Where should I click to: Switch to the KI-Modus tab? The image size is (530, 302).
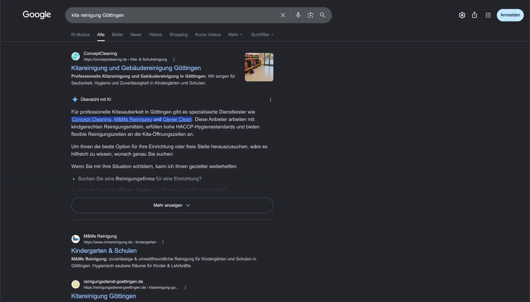(x=81, y=35)
